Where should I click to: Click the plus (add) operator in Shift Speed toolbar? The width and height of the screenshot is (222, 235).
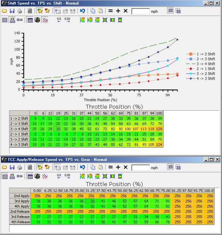[118, 11]
